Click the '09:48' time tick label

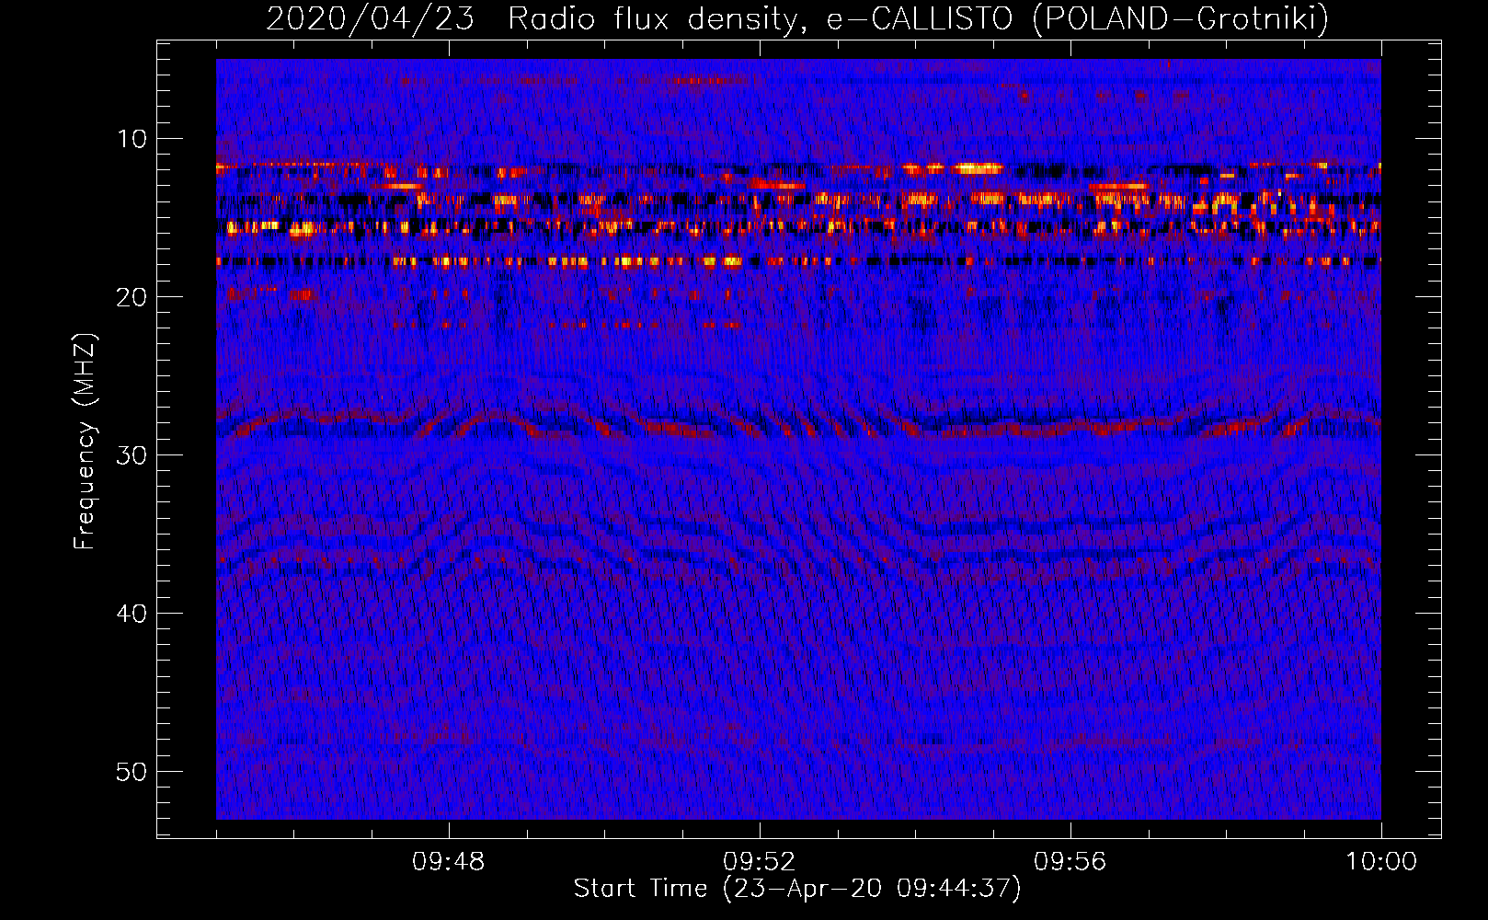click(449, 862)
